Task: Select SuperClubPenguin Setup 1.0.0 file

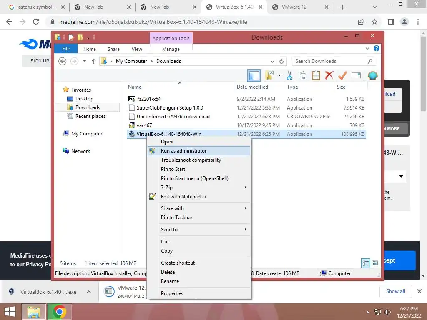Action: 246,108
